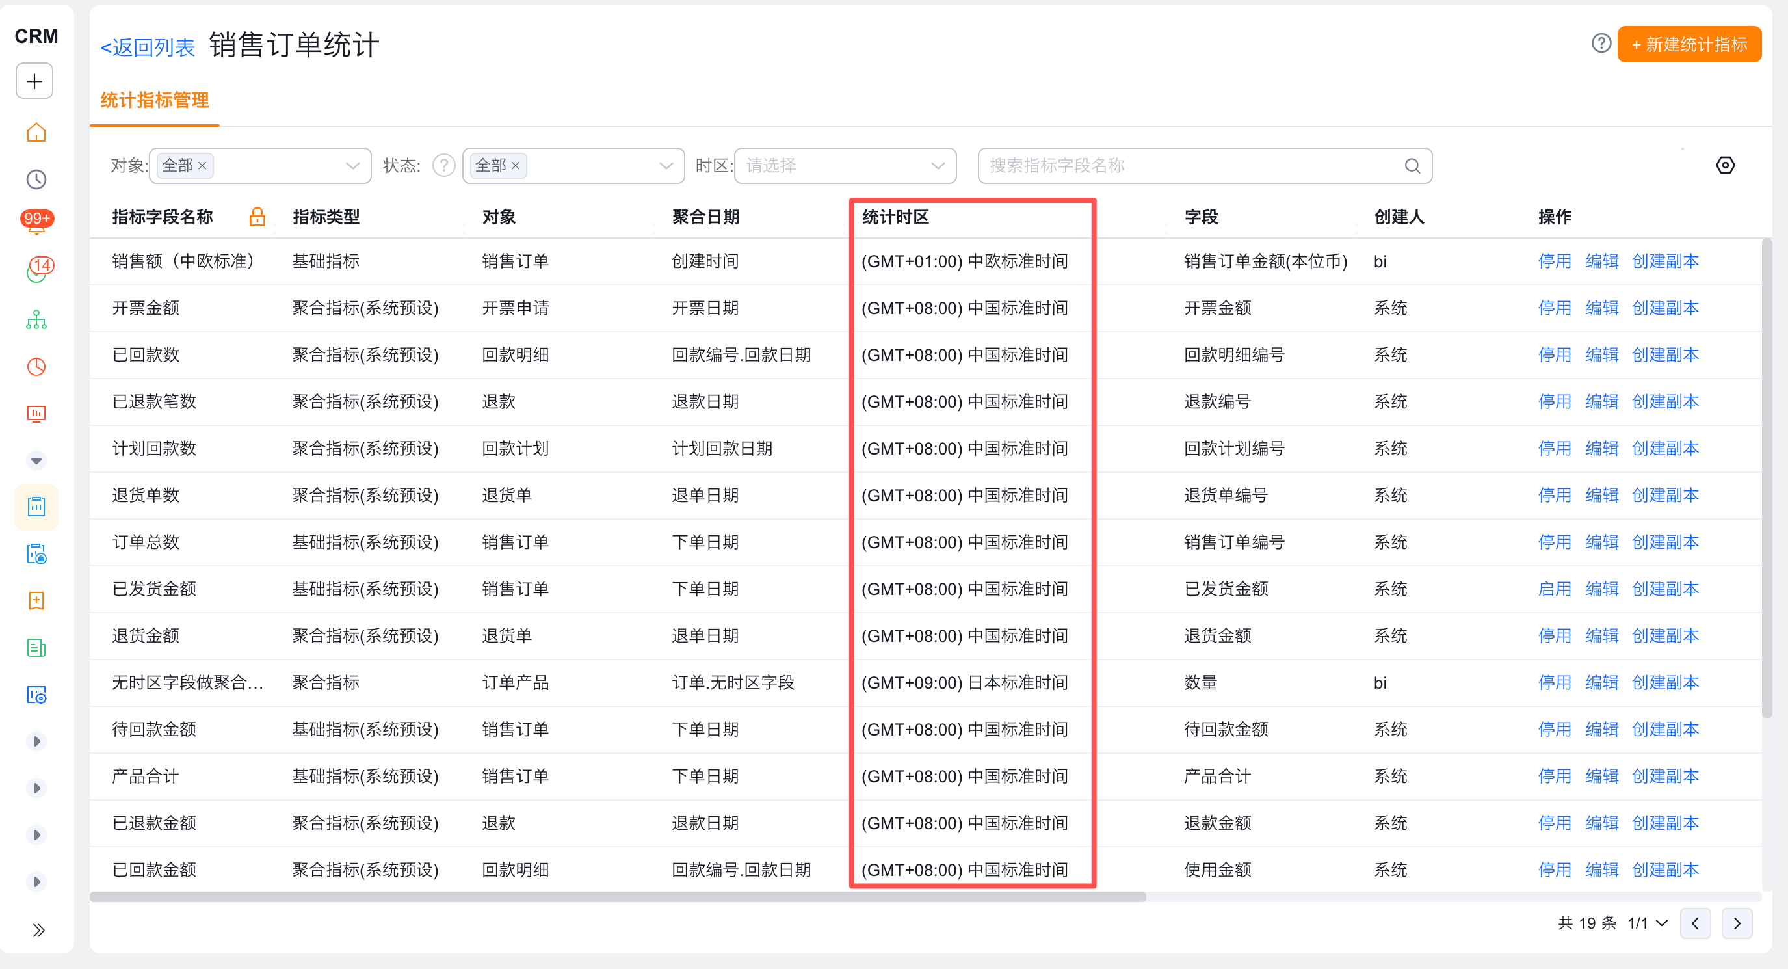Disable the 开票金额 indicator via 停用
The image size is (1788, 969).
pos(1553,308)
